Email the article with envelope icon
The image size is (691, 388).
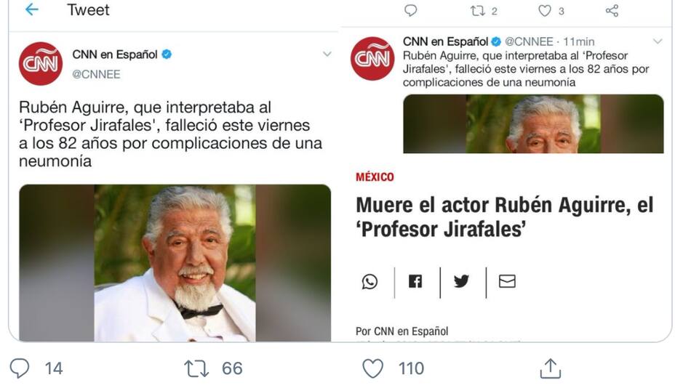[x=507, y=281]
